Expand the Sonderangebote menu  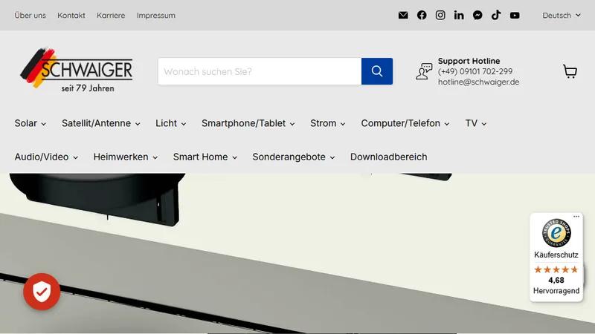pos(294,157)
